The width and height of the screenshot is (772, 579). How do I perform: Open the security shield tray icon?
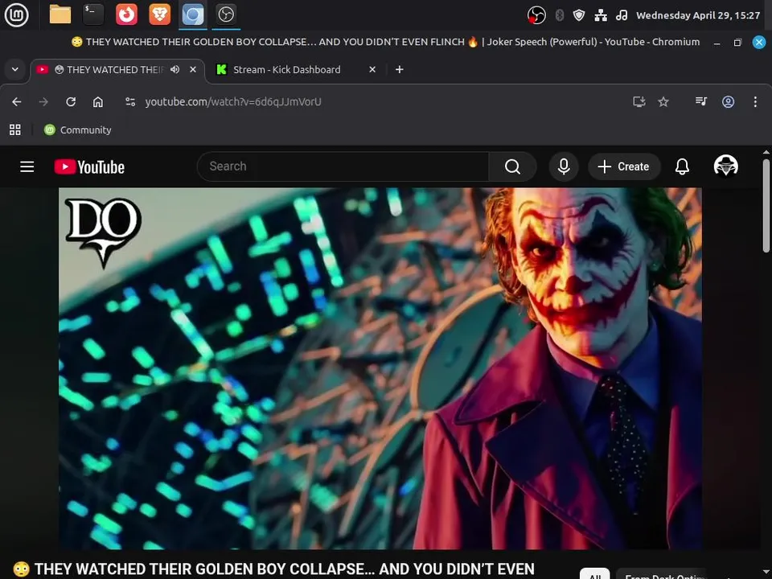coord(579,15)
